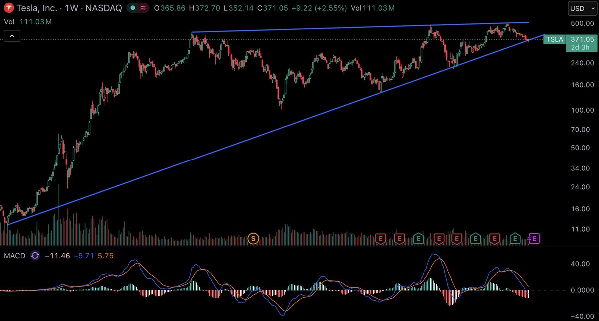Click the 2d 3h bar countdown
Viewport: 599px width, 321px height.
580,48
